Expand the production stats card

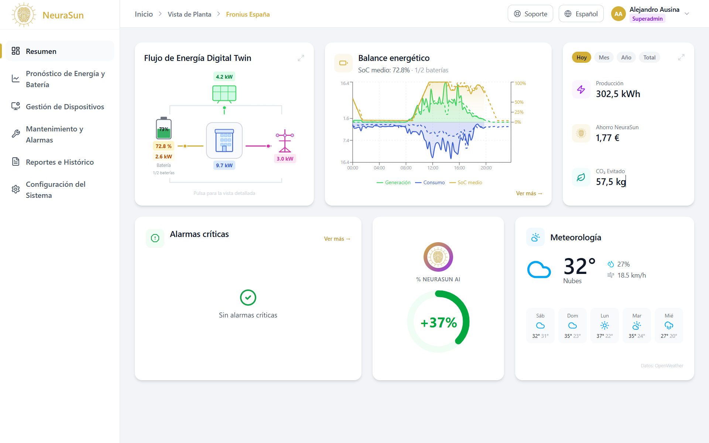point(681,57)
